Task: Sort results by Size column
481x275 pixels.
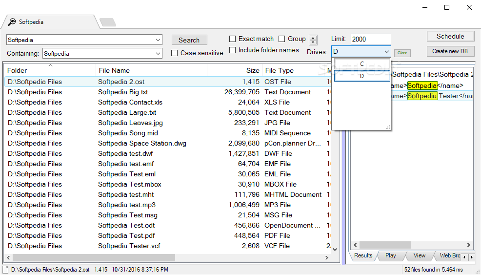Action: 235,70
